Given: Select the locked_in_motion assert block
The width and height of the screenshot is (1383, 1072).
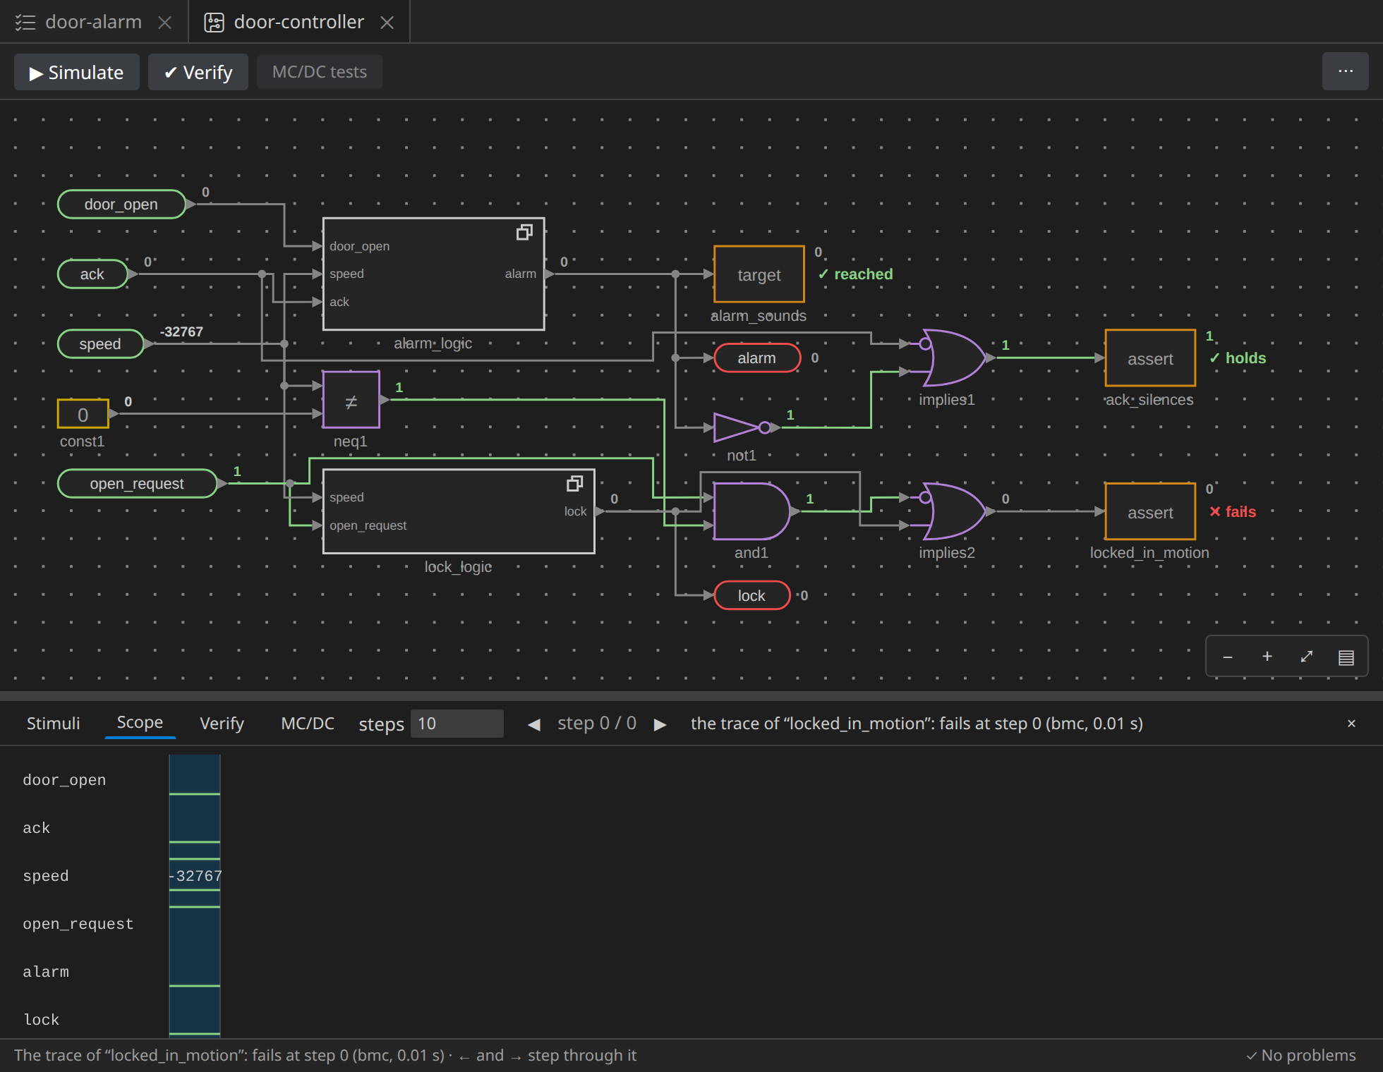Looking at the screenshot, I should coord(1150,511).
